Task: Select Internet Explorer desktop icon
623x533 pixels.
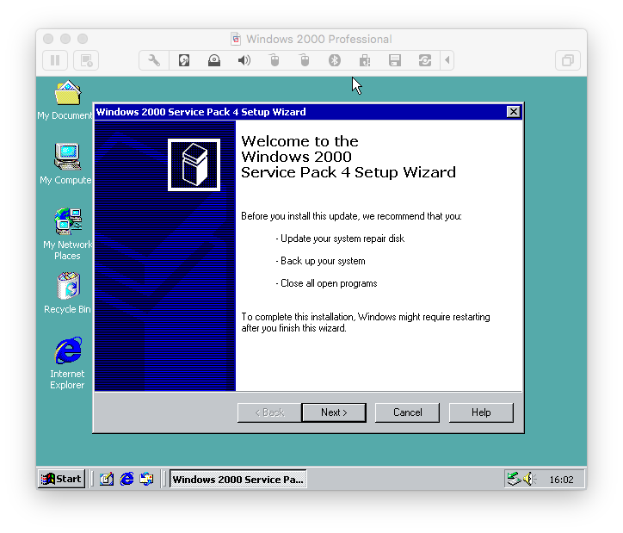Action: (x=67, y=363)
